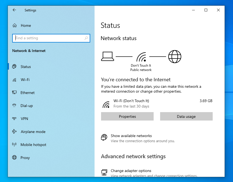
Task: Maximize the Settings window
Action: (206, 10)
